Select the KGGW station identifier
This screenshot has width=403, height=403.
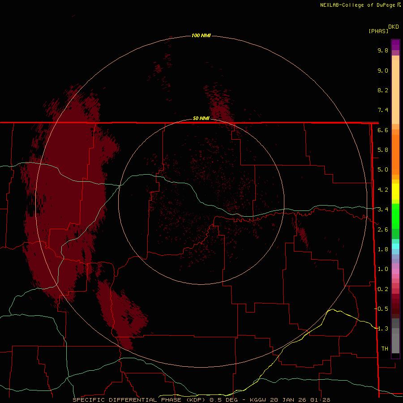[x=258, y=400]
